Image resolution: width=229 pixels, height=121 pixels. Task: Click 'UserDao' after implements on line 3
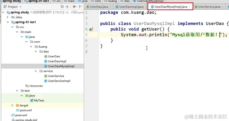215,24
